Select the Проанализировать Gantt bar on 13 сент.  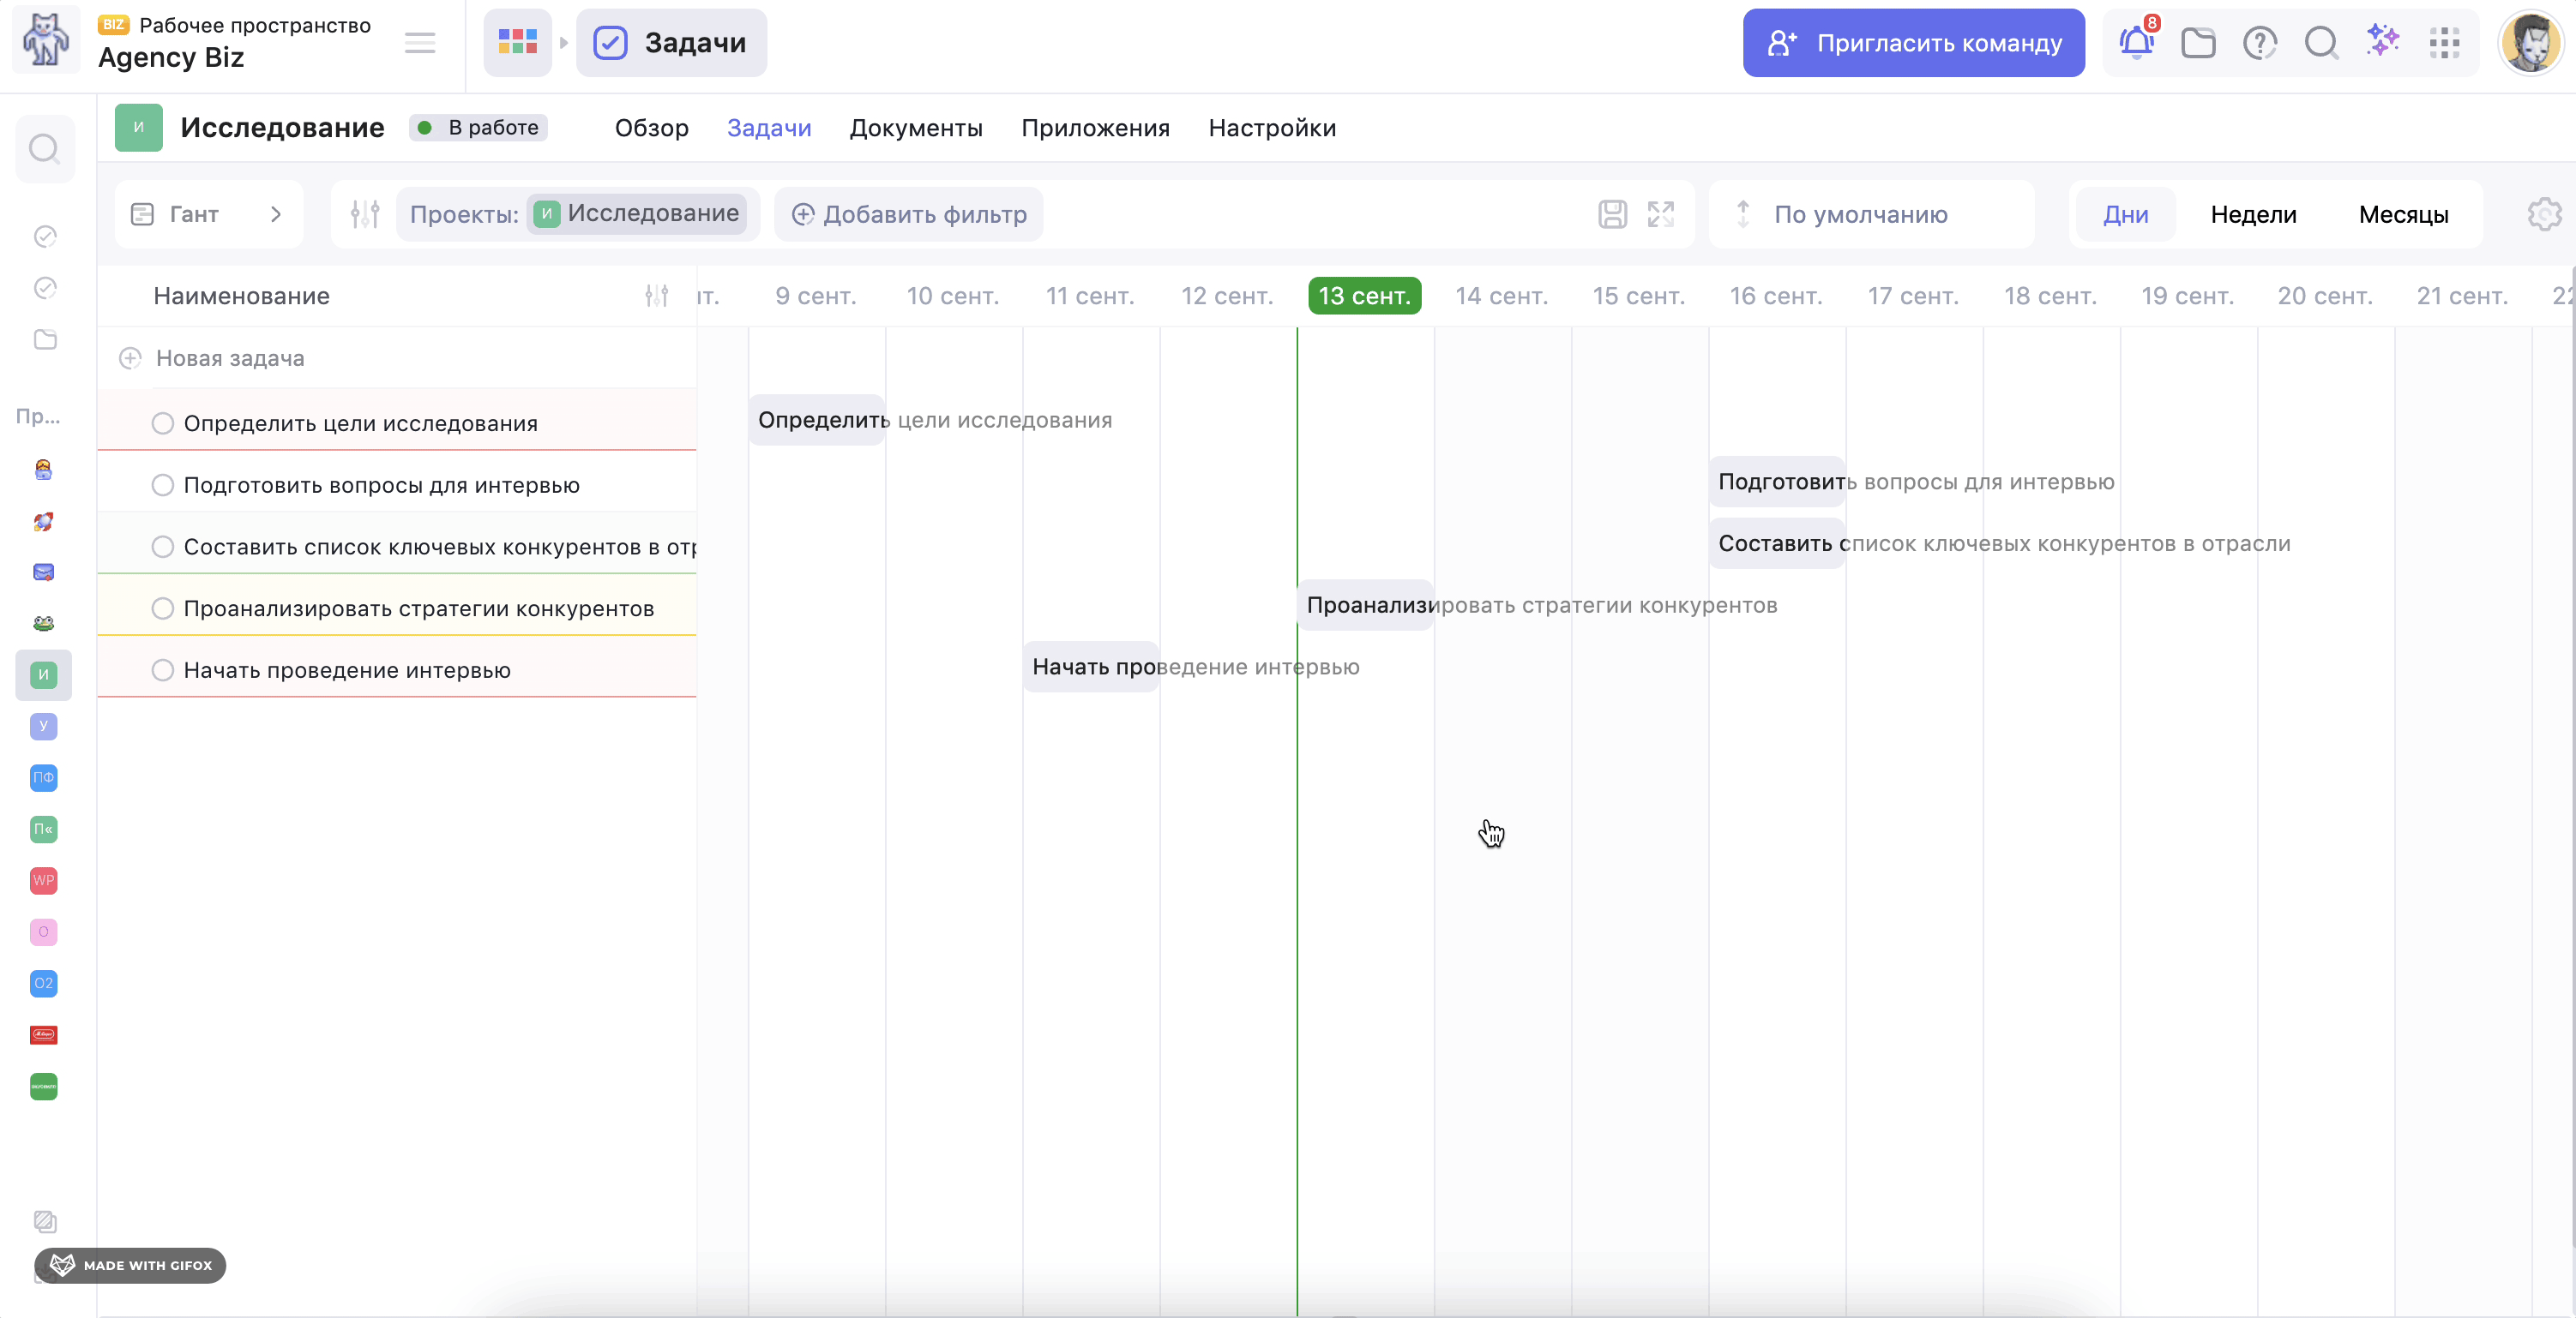[x=1365, y=604]
